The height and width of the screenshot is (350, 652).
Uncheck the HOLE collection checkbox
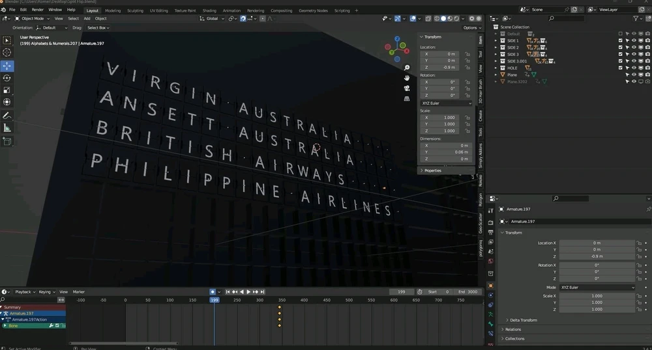click(x=621, y=68)
